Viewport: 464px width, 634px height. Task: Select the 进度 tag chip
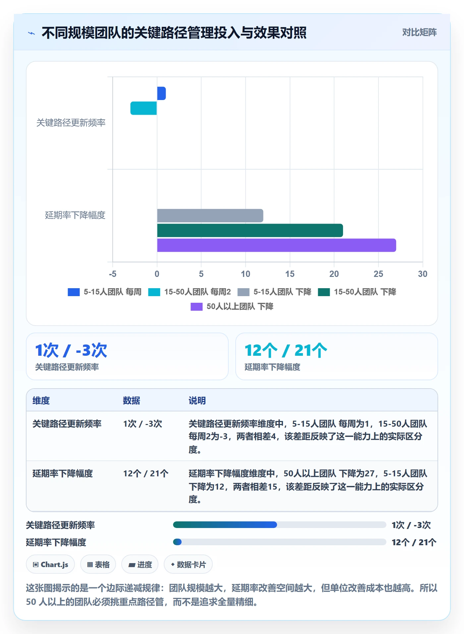pyautogui.click(x=140, y=564)
